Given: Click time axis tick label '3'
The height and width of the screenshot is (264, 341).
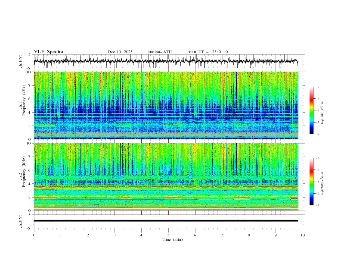Looking at the screenshot, I should 115,235.
